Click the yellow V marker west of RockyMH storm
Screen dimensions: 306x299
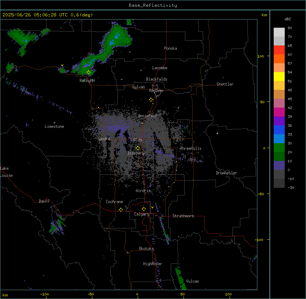click(x=62, y=65)
